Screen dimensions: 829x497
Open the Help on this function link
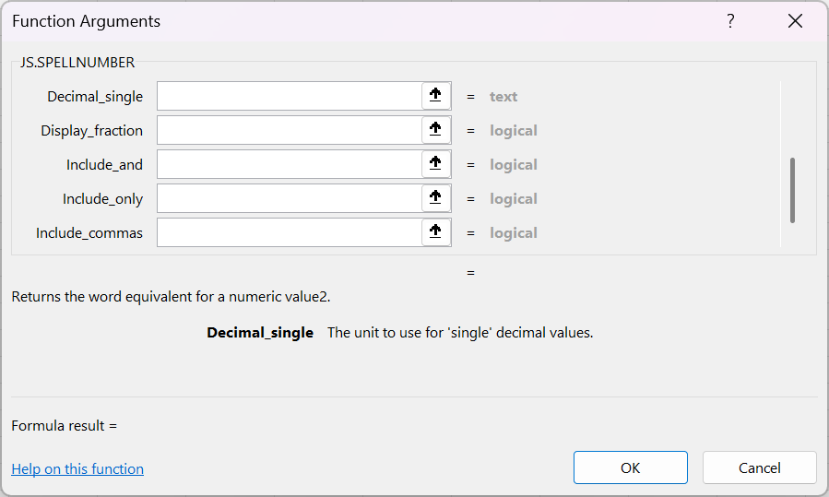pyautogui.click(x=77, y=469)
